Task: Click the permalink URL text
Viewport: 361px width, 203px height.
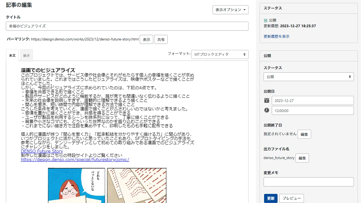Action: click(x=85, y=39)
